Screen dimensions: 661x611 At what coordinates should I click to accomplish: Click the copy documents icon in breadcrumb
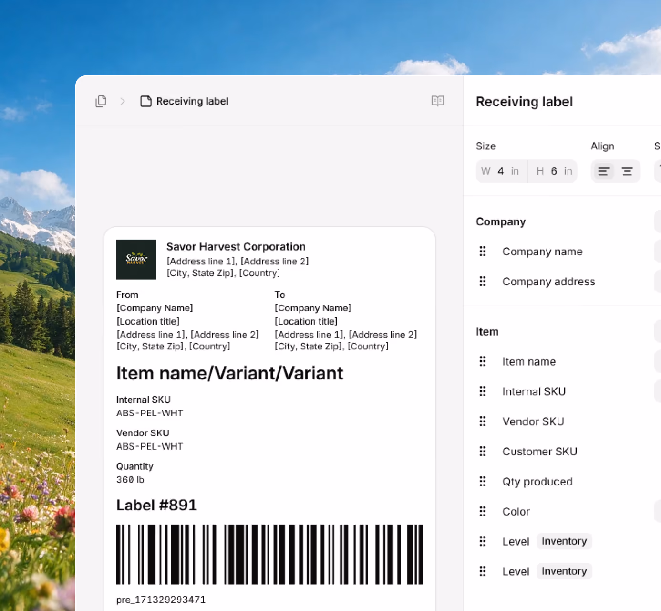tap(101, 101)
